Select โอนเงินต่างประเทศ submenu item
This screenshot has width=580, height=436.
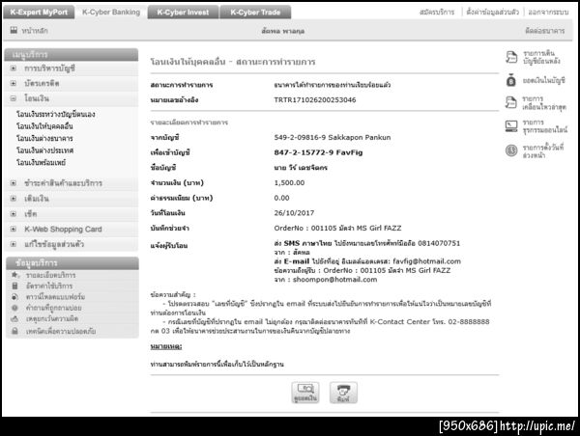44,150
